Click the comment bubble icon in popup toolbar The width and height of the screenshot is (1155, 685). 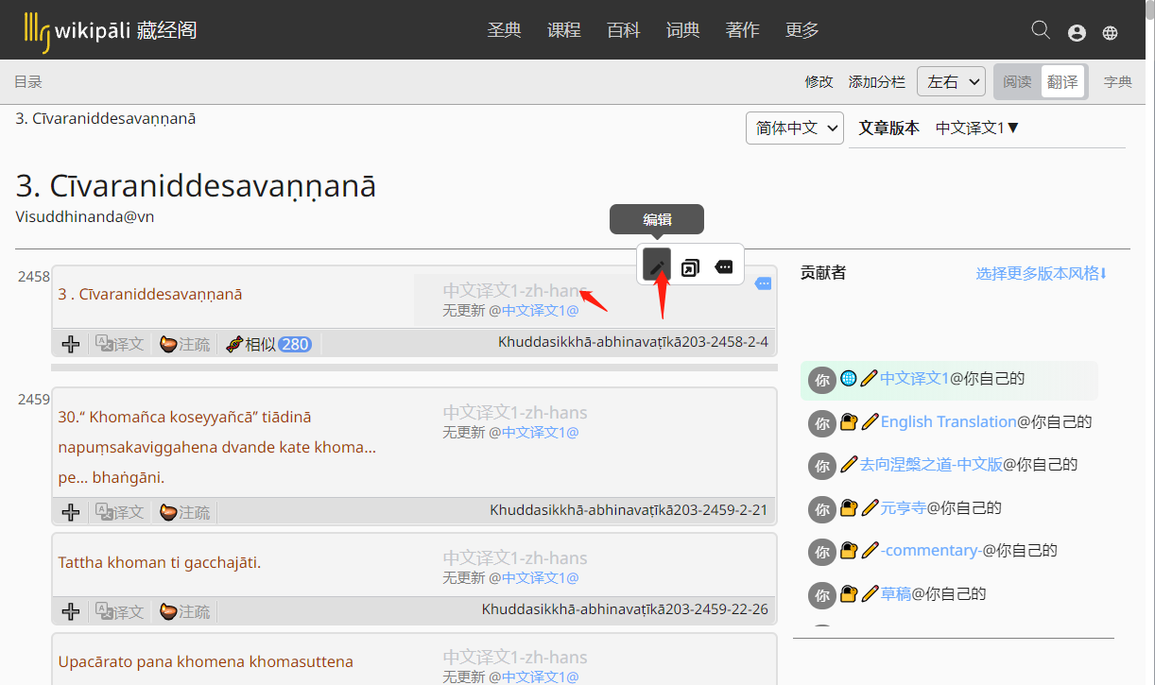725,267
